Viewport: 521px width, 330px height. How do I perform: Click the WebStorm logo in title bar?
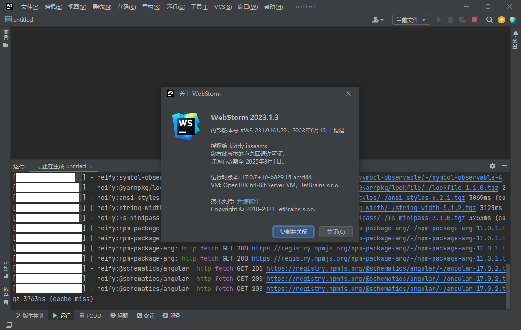[10, 6]
